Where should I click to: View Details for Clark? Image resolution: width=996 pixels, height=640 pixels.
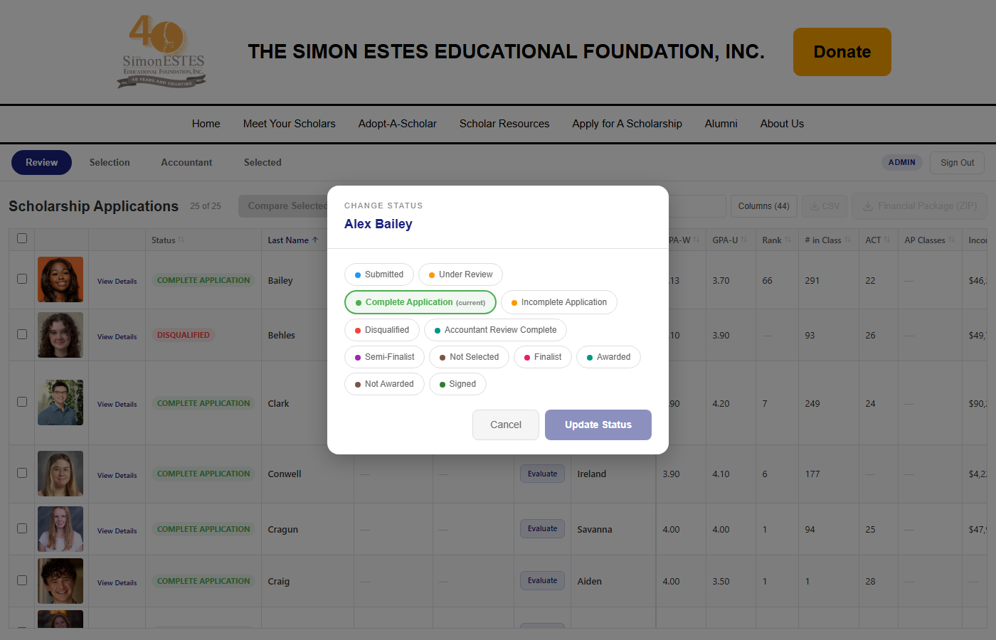pyautogui.click(x=116, y=404)
